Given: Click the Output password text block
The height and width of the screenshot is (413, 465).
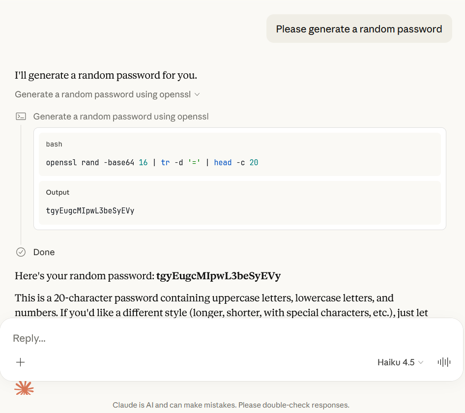Looking at the screenshot, I should [239, 203].
